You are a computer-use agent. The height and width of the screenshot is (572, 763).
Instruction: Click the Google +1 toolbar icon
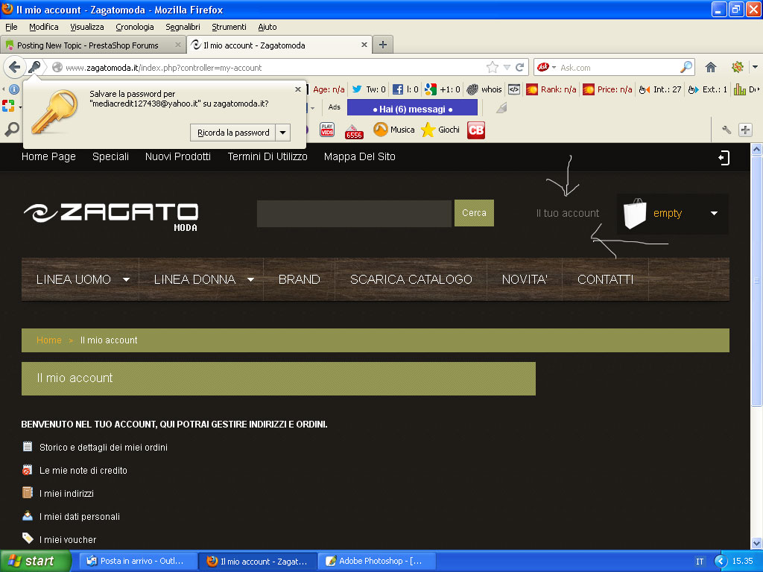point(430,89)
